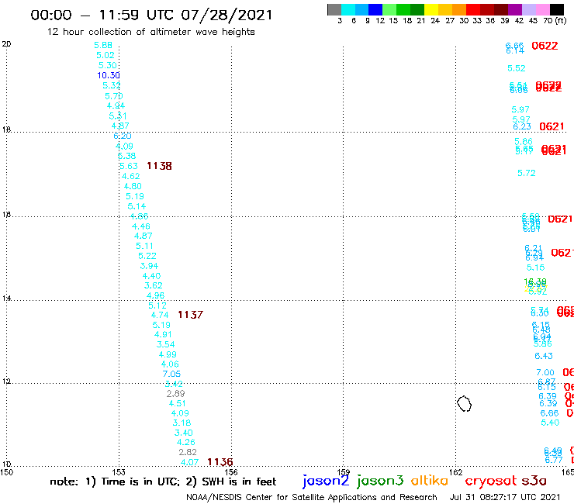Click the 3.54 wave height reading

click(x=165, y=344)
